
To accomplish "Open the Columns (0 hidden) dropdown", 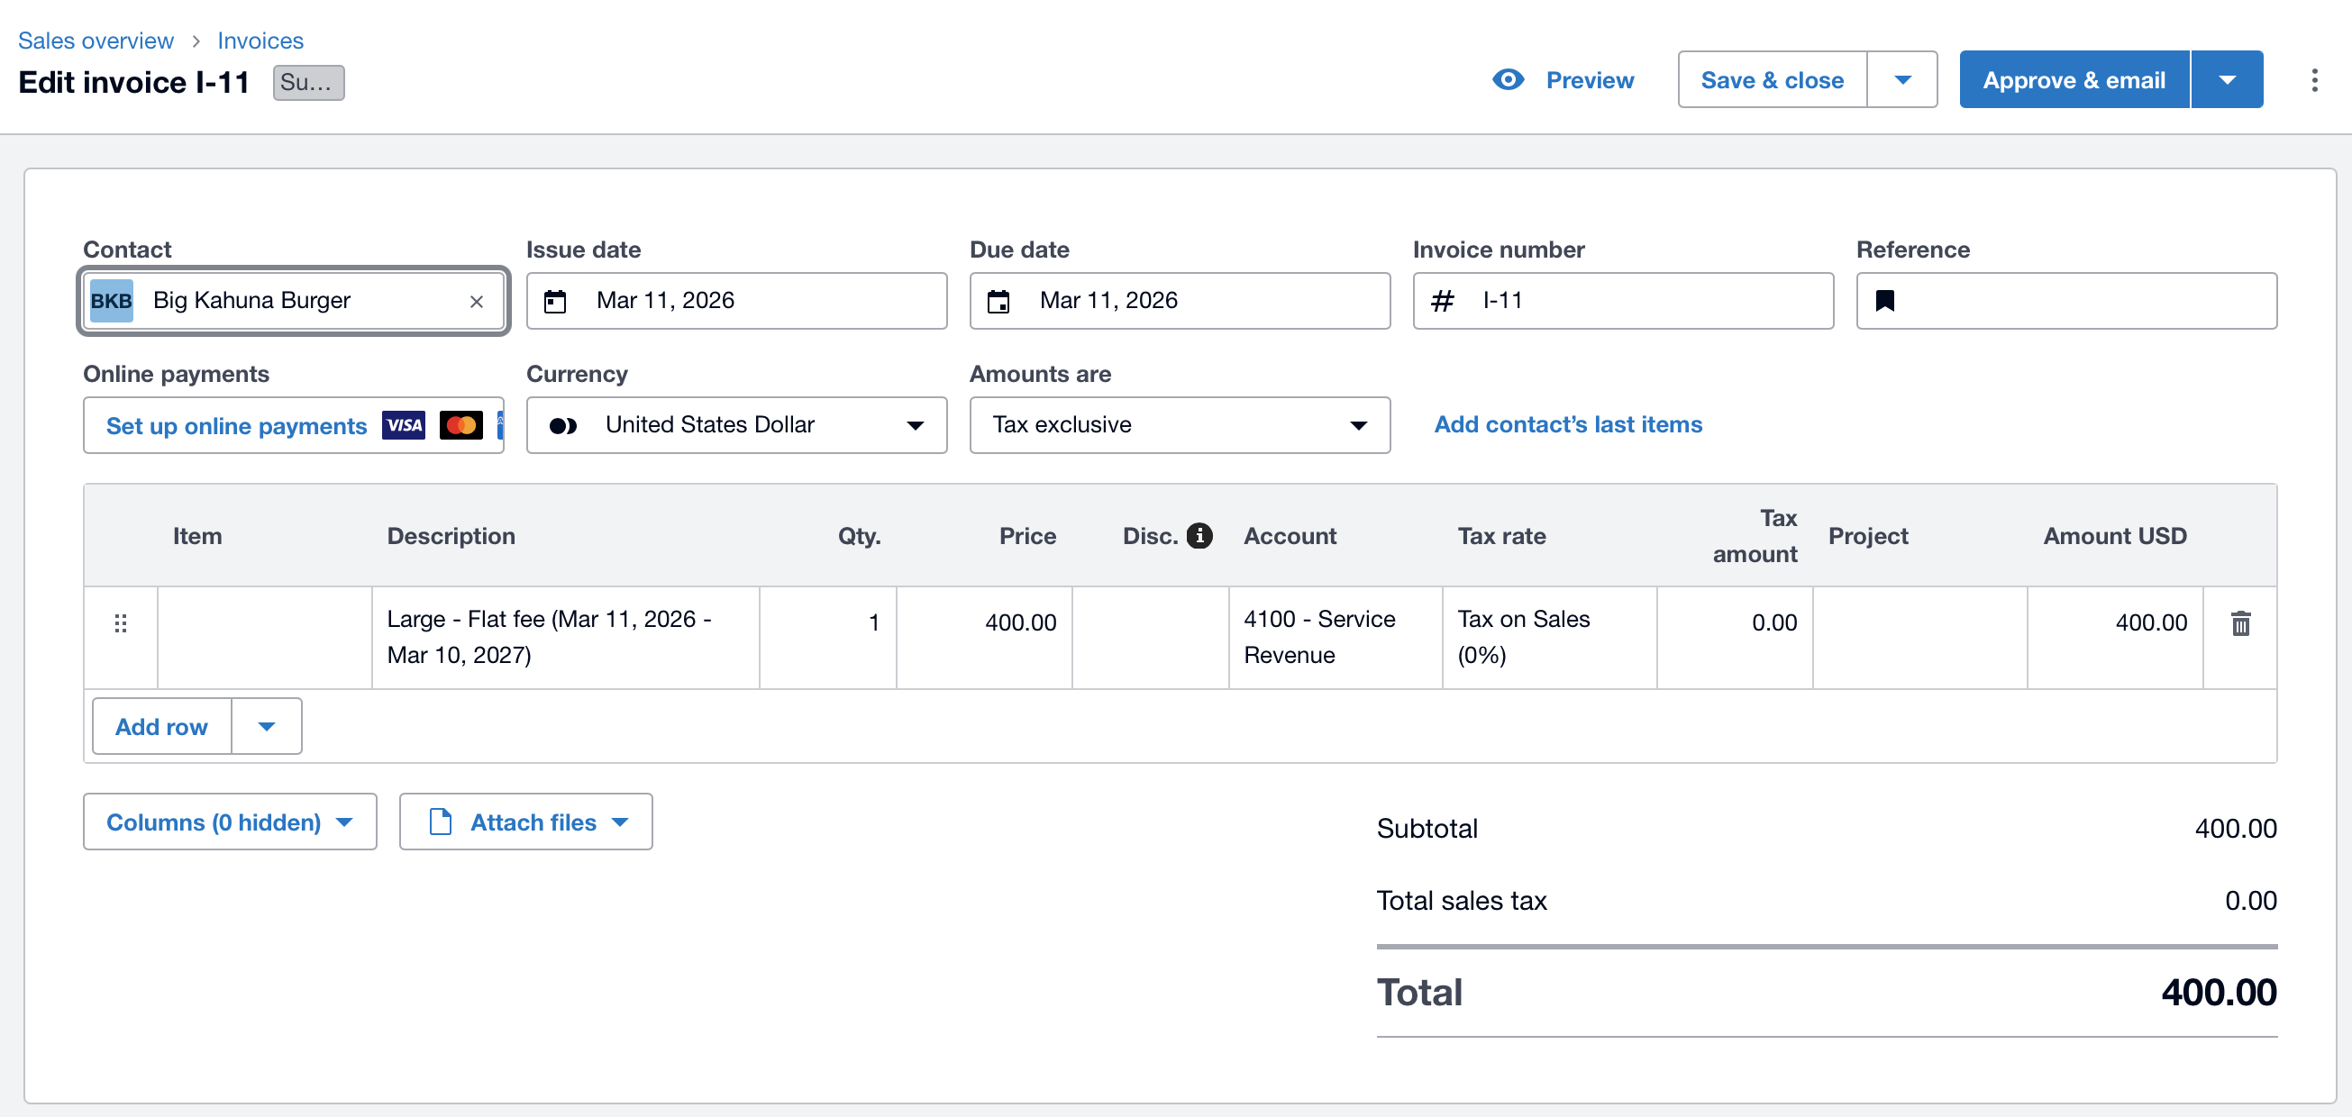I will click(230, 822).
